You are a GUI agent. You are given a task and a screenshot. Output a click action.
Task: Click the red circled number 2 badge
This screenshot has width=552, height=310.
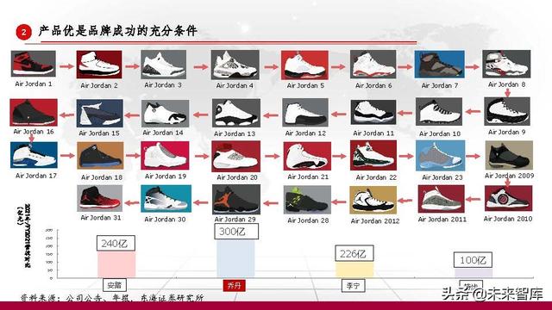click(x=23, y=32)
